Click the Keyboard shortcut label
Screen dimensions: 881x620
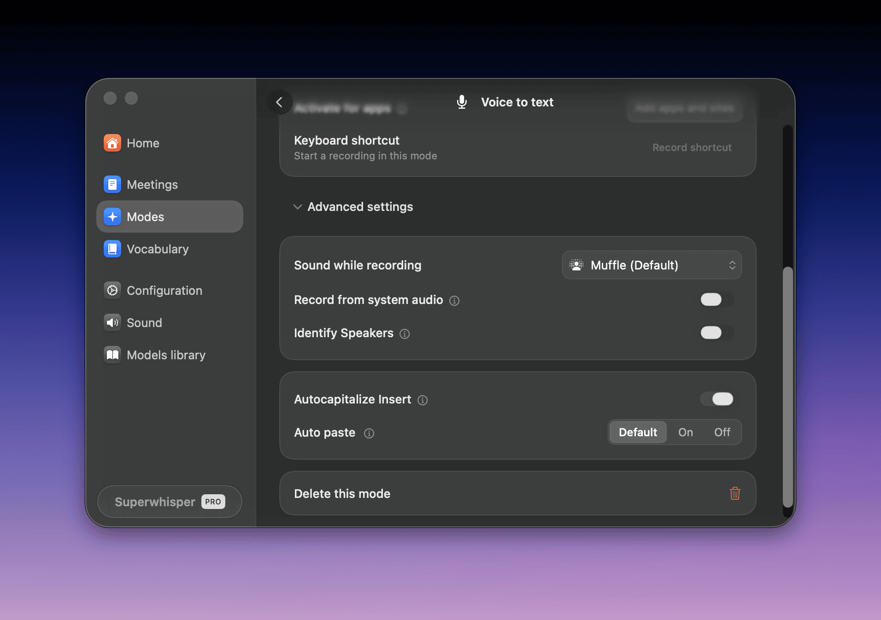pos(347,140)
